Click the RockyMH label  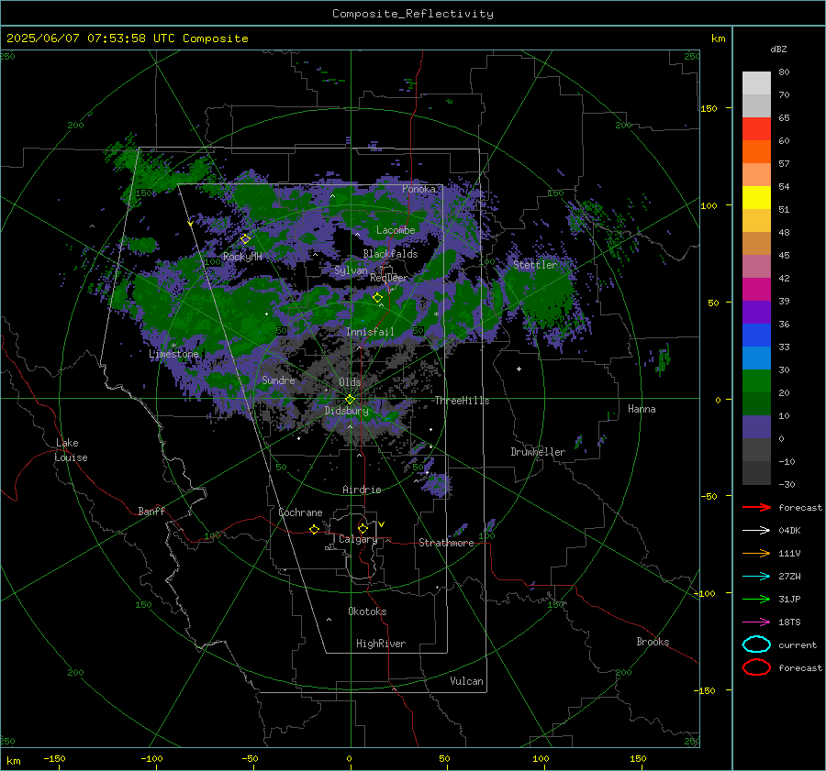tap(242, 257)
